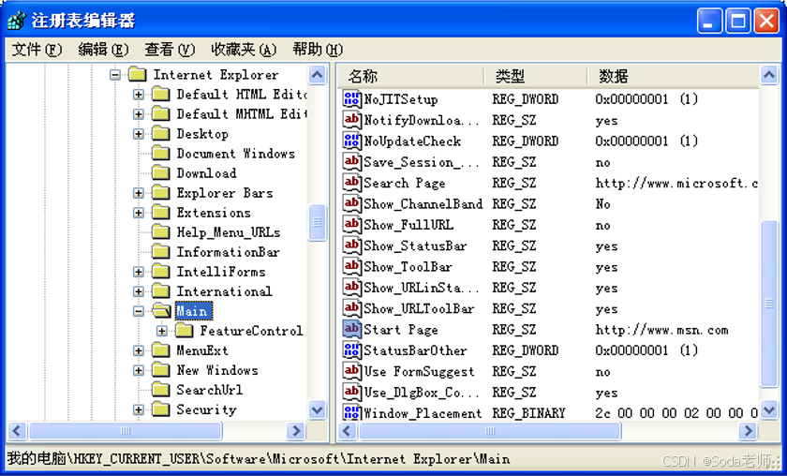
Task: Click the Use FormSuggest value icon
Action: pos(351,371)
